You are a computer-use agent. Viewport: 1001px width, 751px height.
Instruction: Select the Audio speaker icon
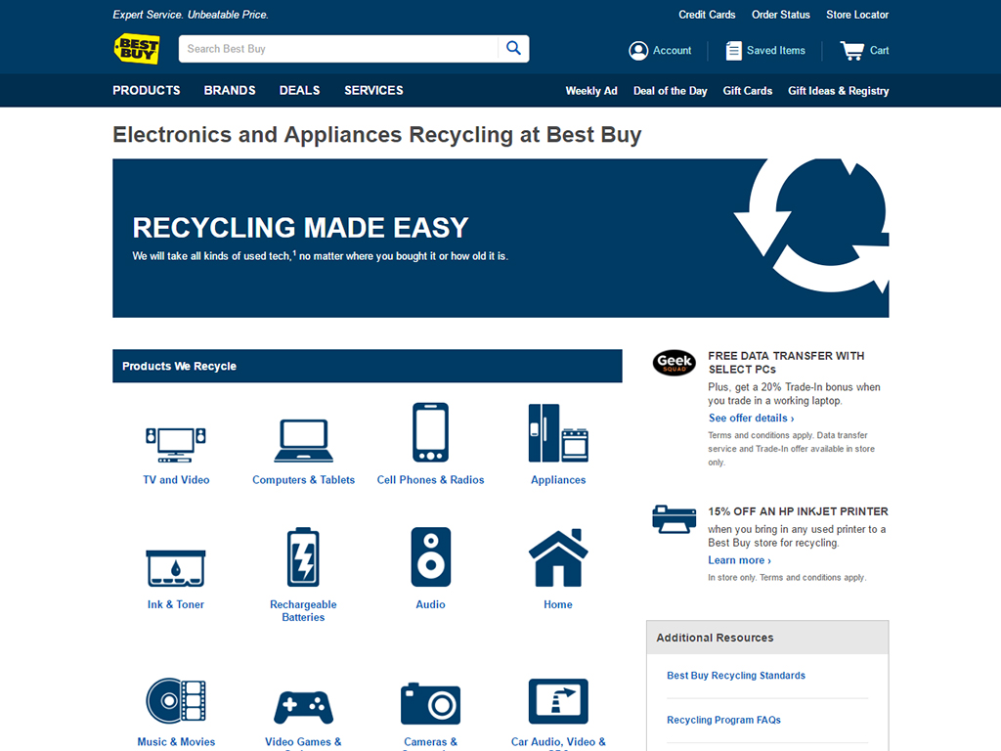(430, 557)
